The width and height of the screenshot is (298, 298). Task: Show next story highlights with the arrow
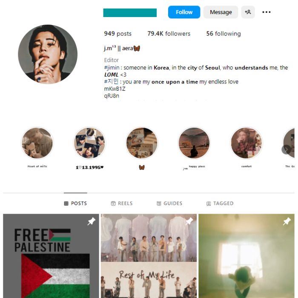pyautogui.click(x=286, y=149)
